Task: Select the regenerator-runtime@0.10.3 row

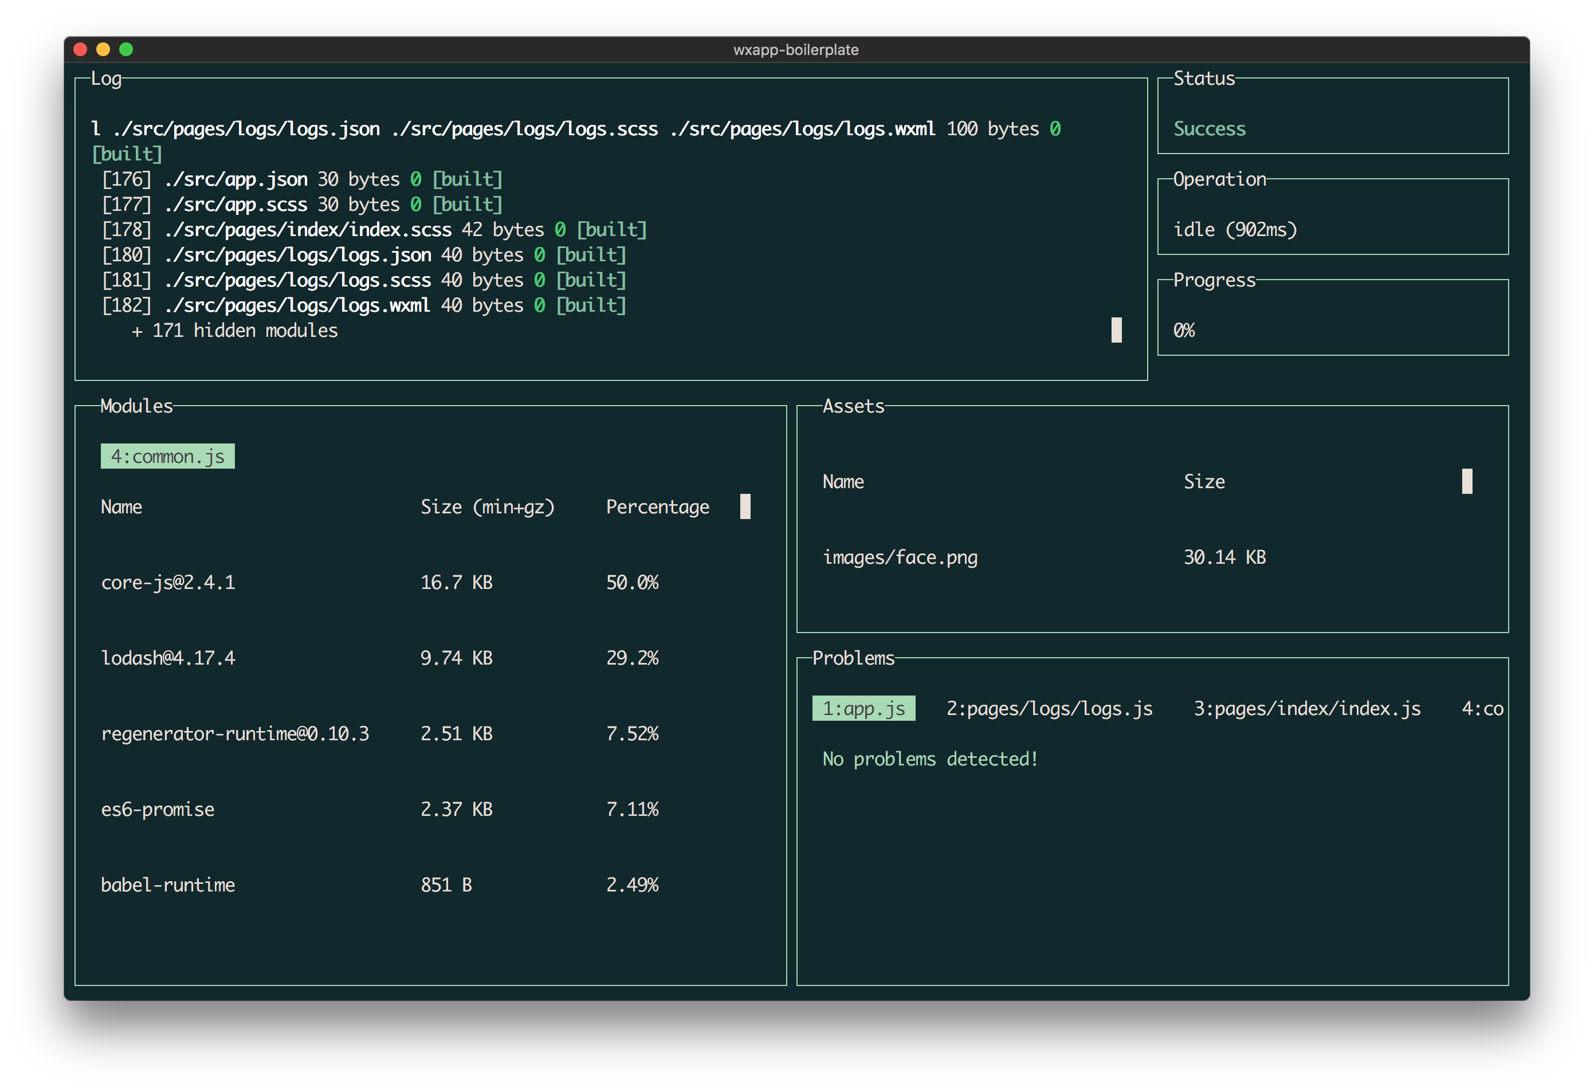Action: point(234,734)
